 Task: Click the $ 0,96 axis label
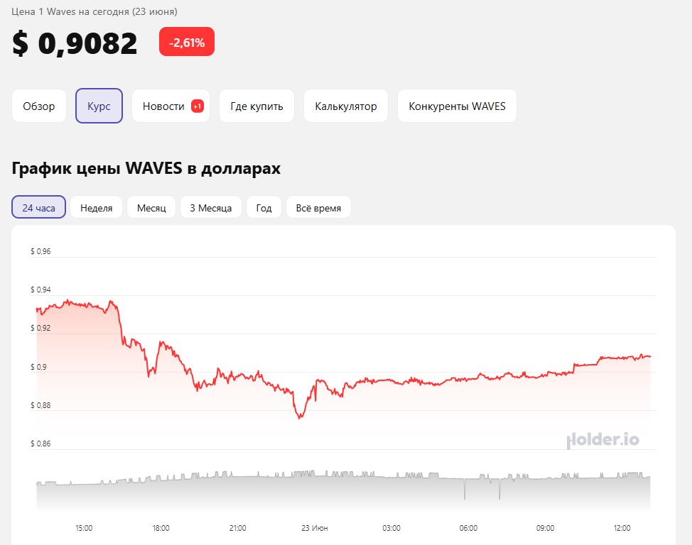click(40, 251)
